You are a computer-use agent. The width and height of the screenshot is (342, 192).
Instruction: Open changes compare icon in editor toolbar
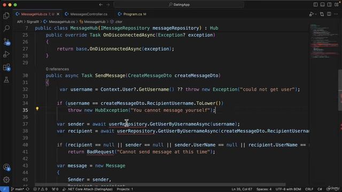click(x=322, y=14)
